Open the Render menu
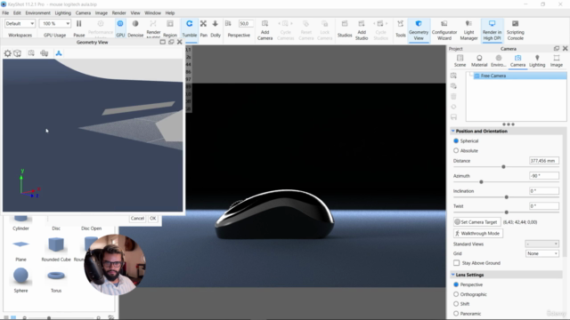Screen dimensions: 570x320 [118, 12]
